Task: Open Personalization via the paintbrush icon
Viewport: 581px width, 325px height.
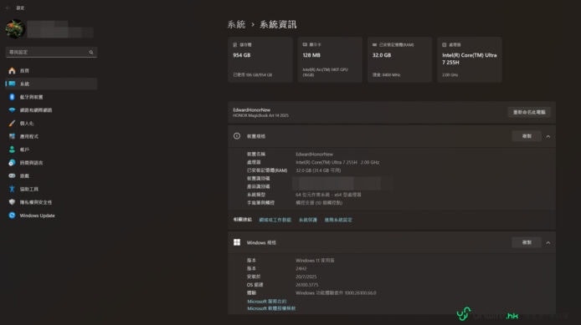Action: pyautogui.click(x=12, y=123)
